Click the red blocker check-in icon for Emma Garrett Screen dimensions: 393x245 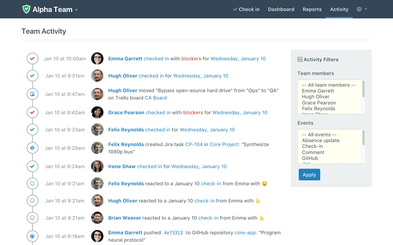pos(32,58)
